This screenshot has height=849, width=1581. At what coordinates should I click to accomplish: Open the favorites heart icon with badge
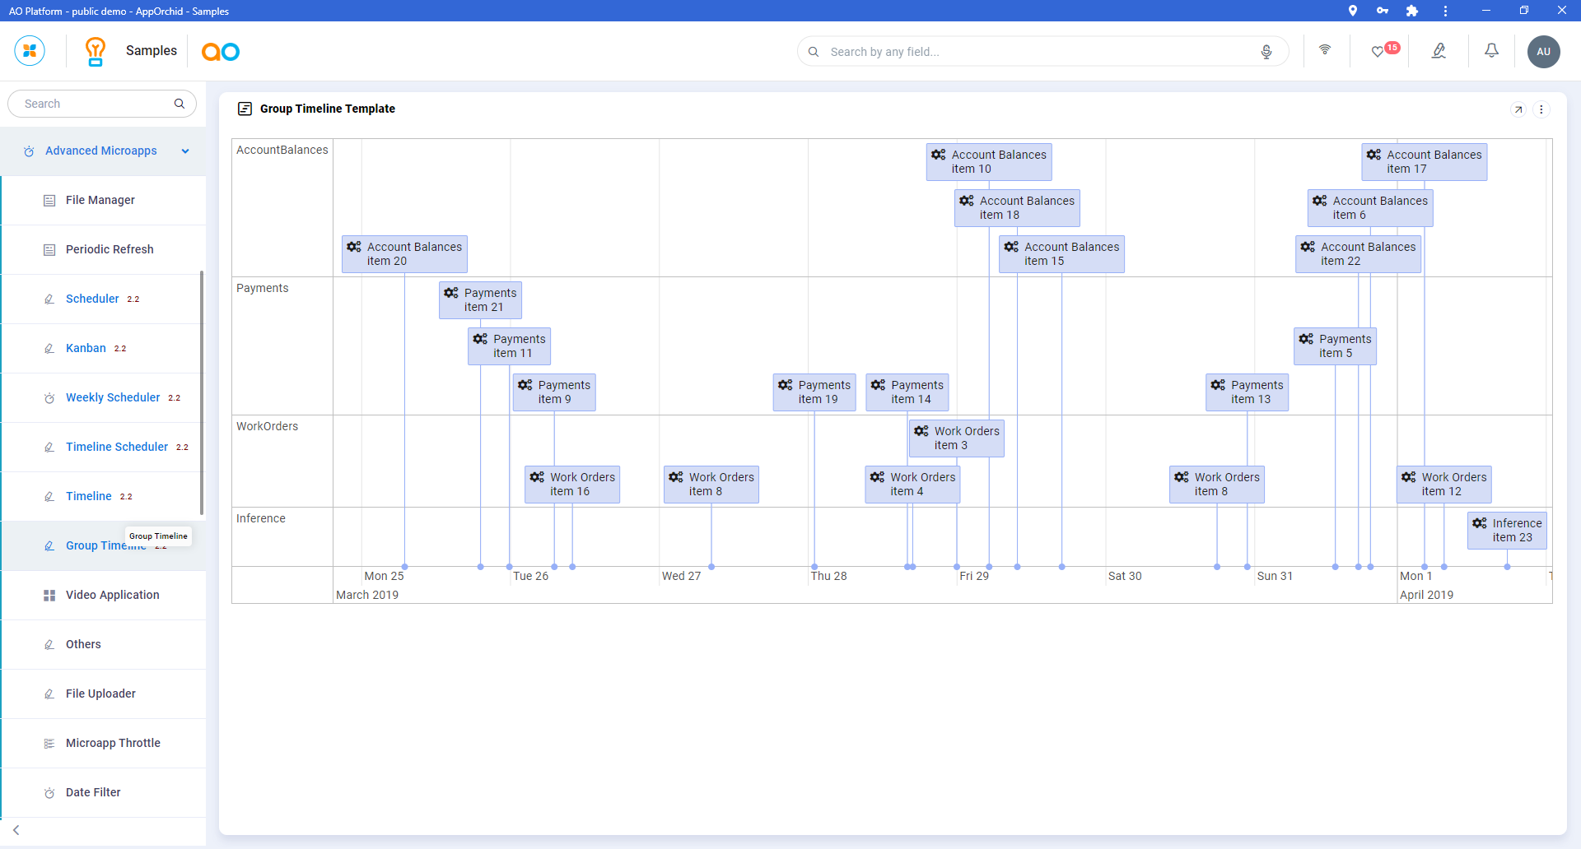coord(1378,52)
